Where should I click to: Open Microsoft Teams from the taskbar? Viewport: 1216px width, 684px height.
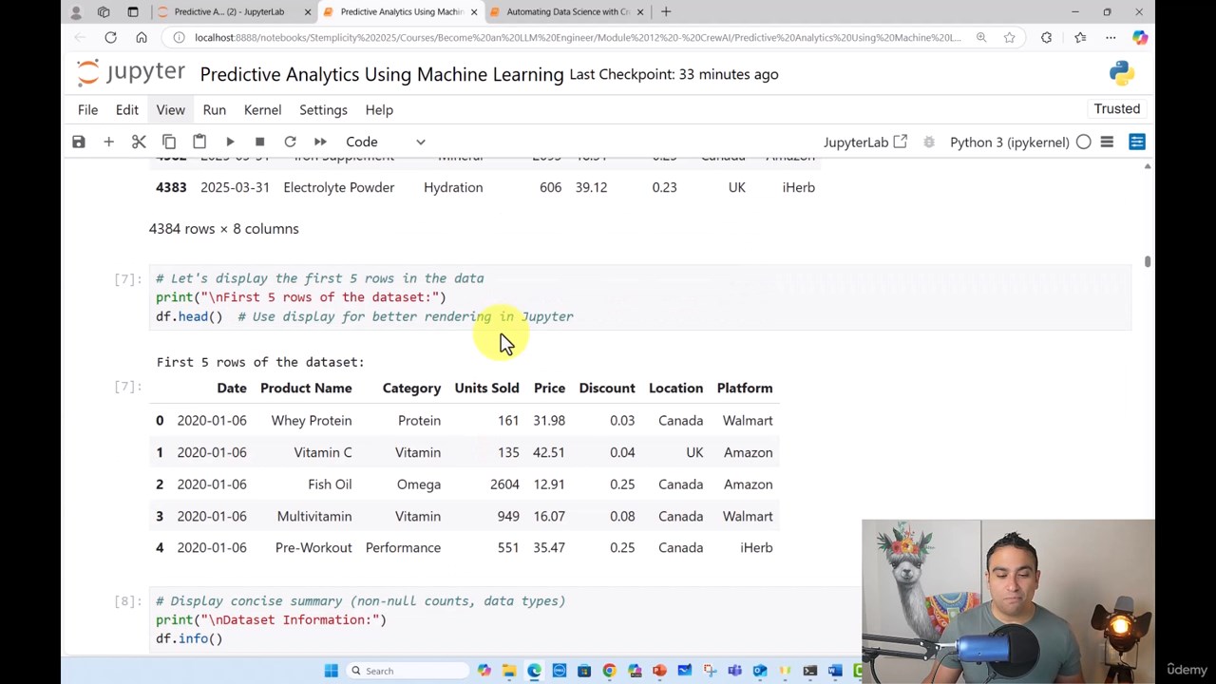[734, 671]
